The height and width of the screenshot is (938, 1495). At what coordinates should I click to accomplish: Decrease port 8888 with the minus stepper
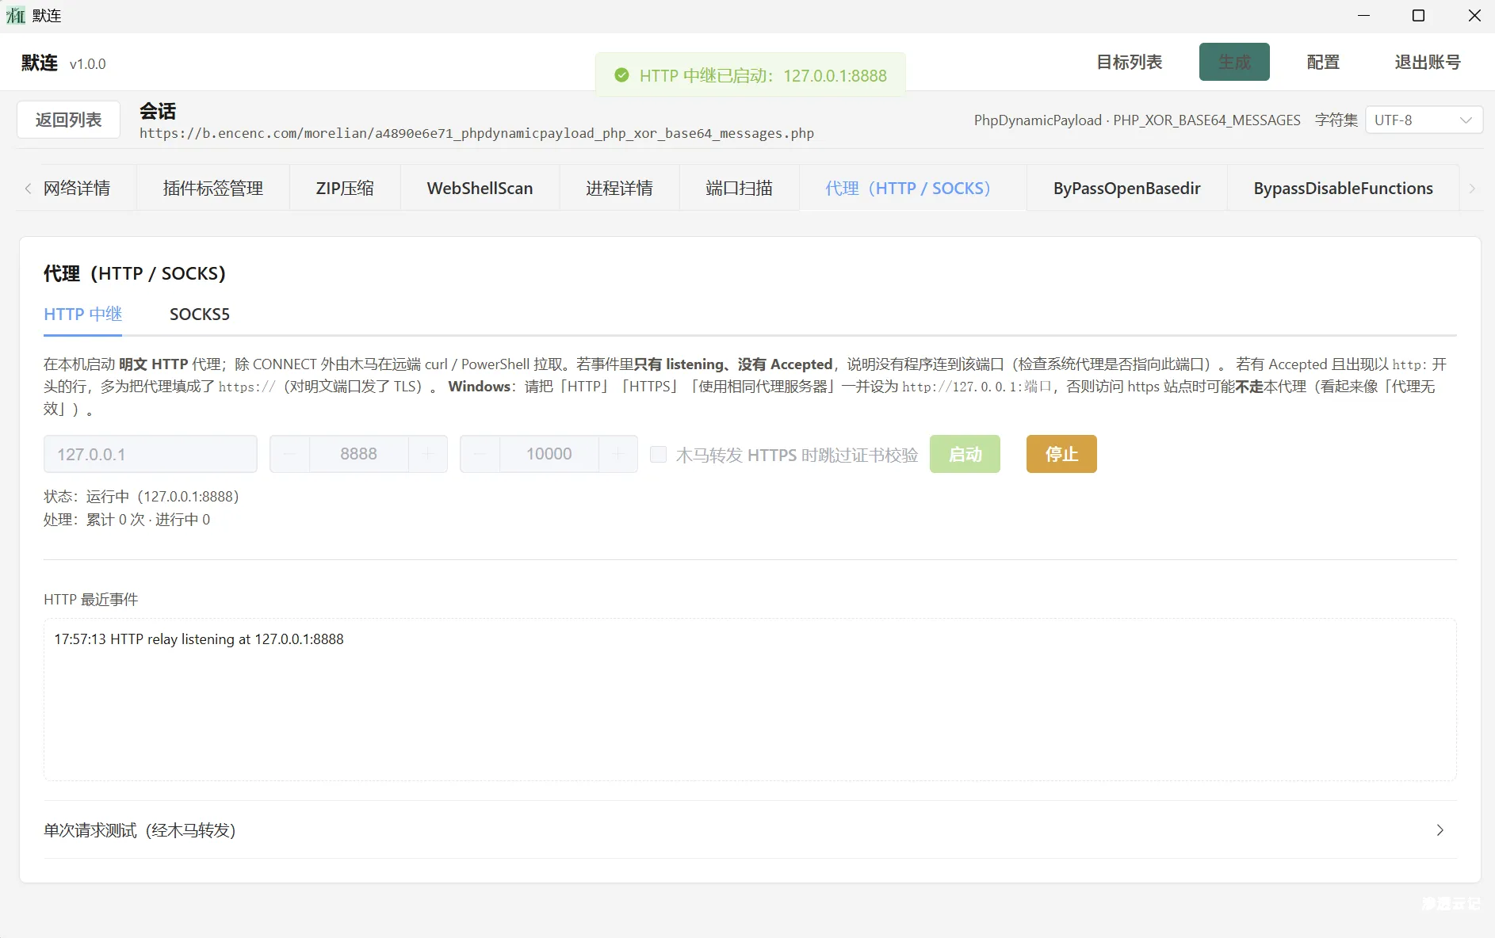tap(289, 454)
